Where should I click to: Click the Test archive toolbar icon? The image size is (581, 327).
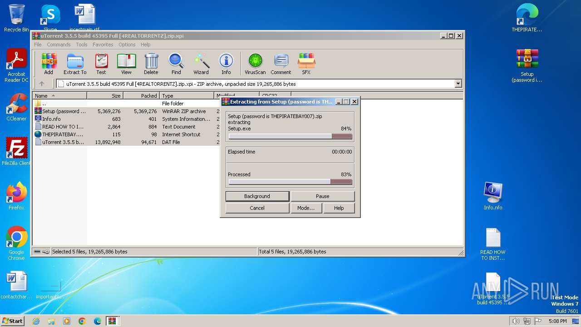click(x=101, y=64)
